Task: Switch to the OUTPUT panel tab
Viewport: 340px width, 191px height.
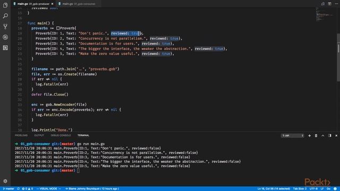Action: tap(39, 135)
